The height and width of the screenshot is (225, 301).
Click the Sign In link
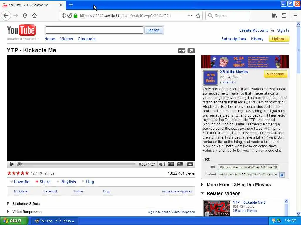(283, 30)
